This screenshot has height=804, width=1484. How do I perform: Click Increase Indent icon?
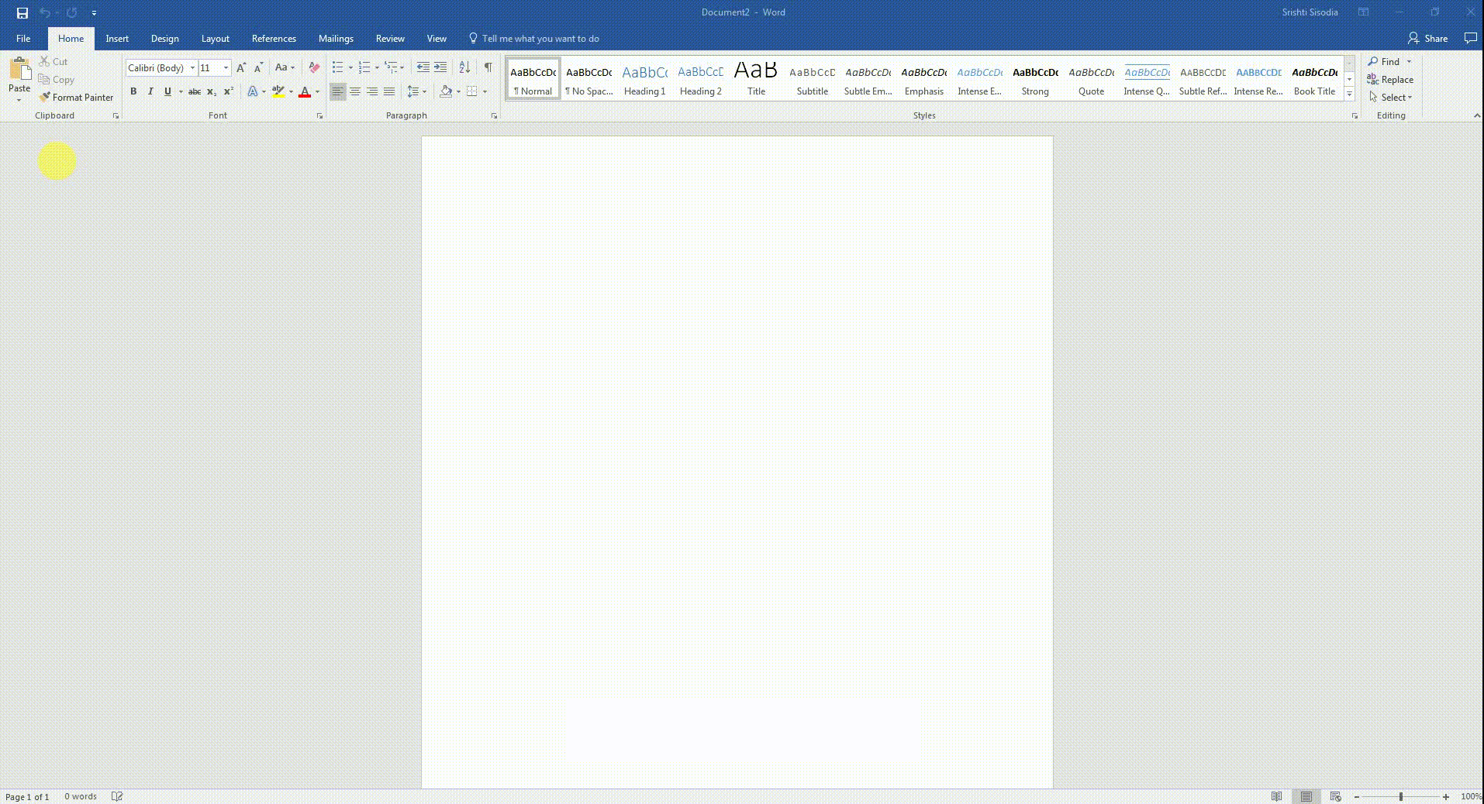[440, 67]
